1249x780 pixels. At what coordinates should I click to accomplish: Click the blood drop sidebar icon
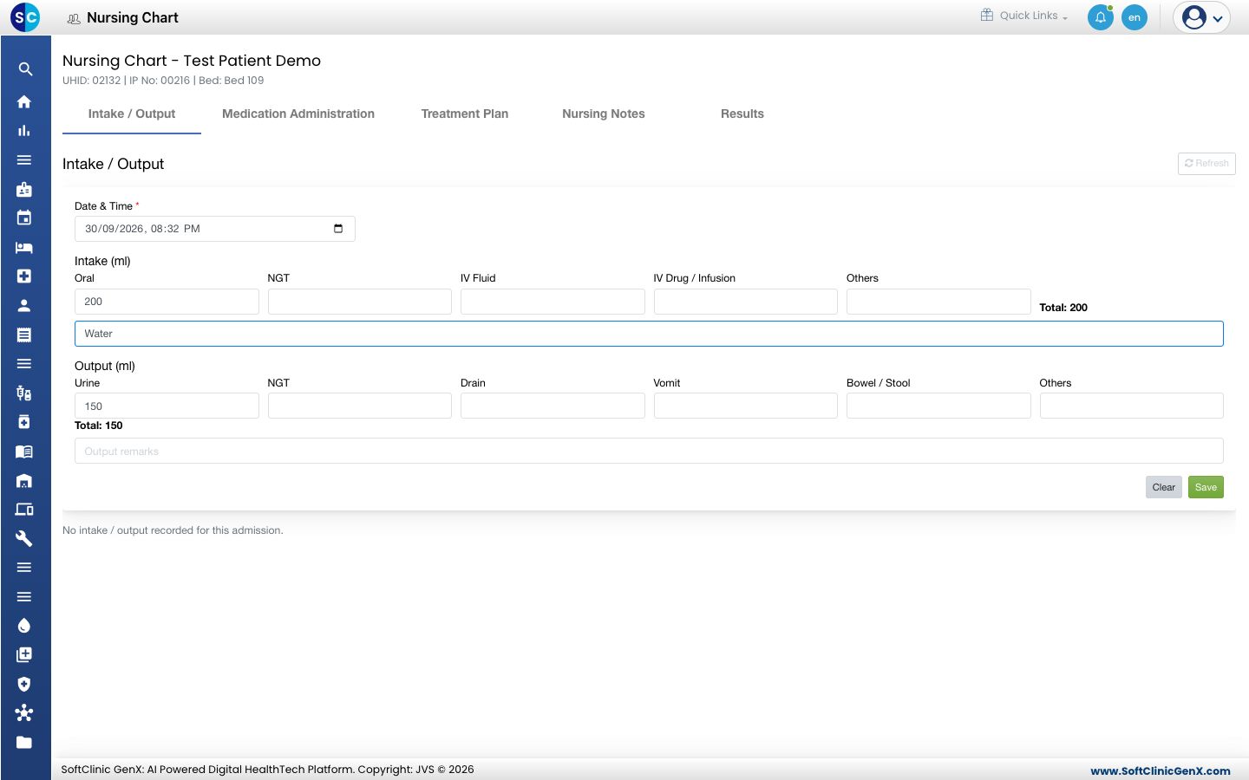coord(24,626)
